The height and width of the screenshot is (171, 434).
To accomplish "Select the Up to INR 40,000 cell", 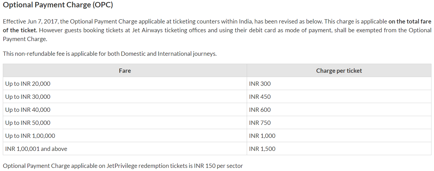I will point(28,110).
